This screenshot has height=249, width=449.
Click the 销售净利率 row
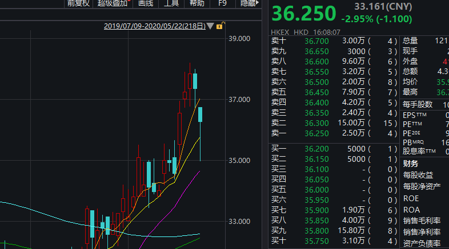click(x=422, y=232)
